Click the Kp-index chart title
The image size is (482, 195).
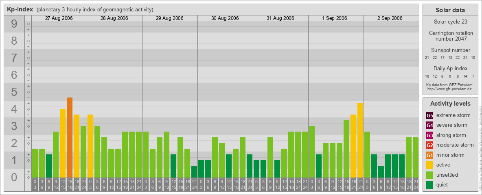tap(20, 9)
